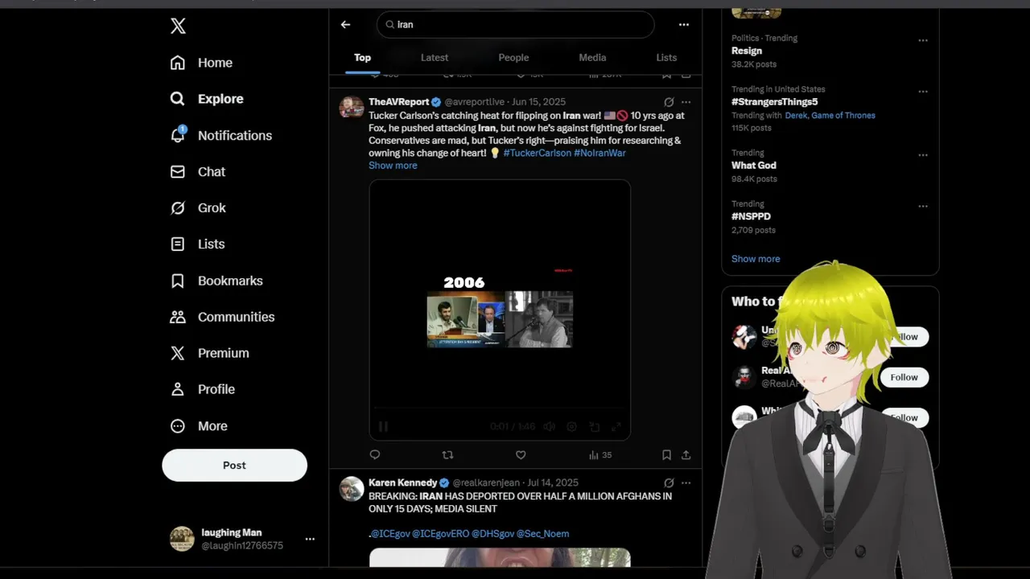Expand Show more on TheAVReport post
The height and width of the screenshot is (579, 1030).
393,166
